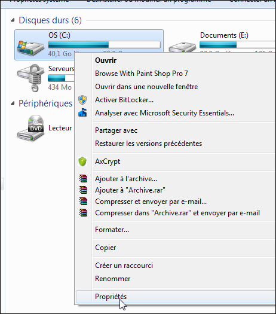Click the Microsoft Security Essentials icon

pyautogui.click(x=82, y=113)
